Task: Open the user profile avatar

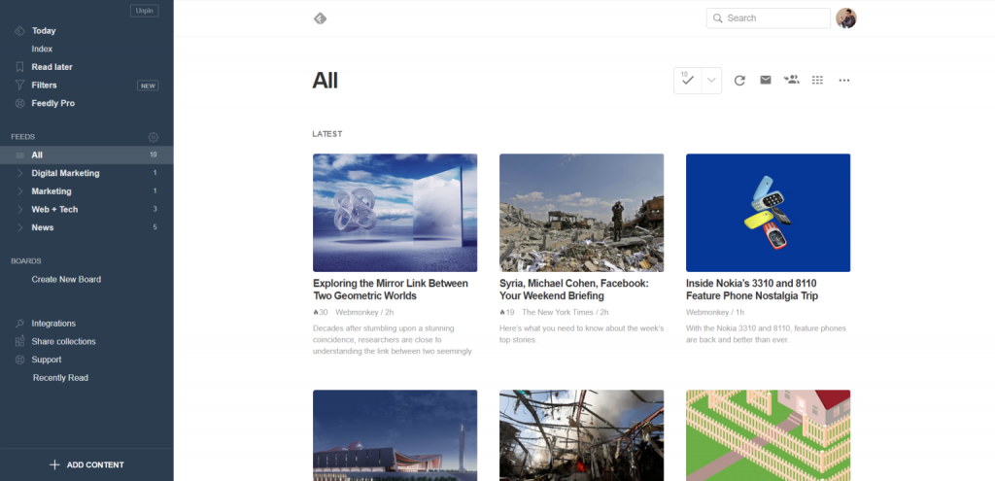Action: click(x=846, y=18)
